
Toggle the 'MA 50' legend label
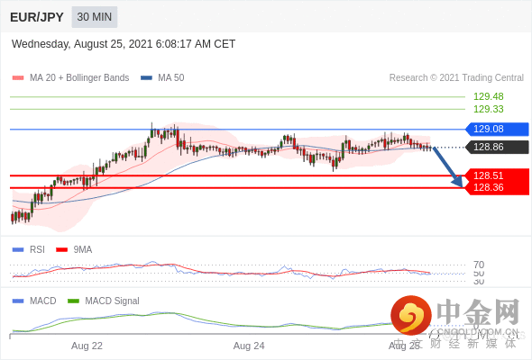[x=171, y=78]
